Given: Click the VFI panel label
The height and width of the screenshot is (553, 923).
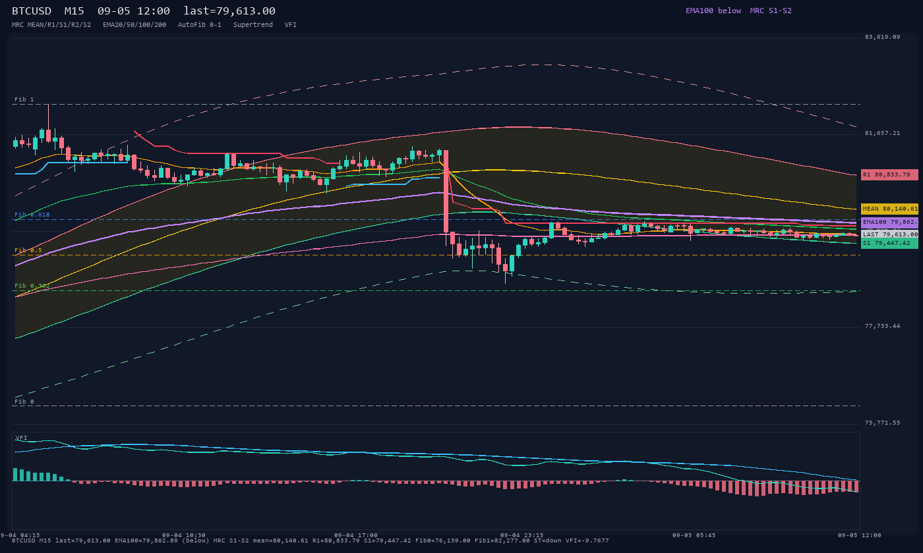Looking at the screenshot, I should [x=22, y=438].
